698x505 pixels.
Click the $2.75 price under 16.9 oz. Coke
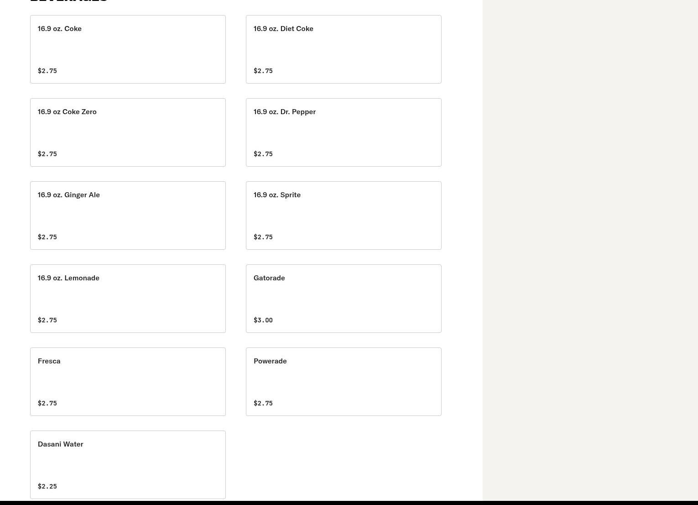coord(47,71)
